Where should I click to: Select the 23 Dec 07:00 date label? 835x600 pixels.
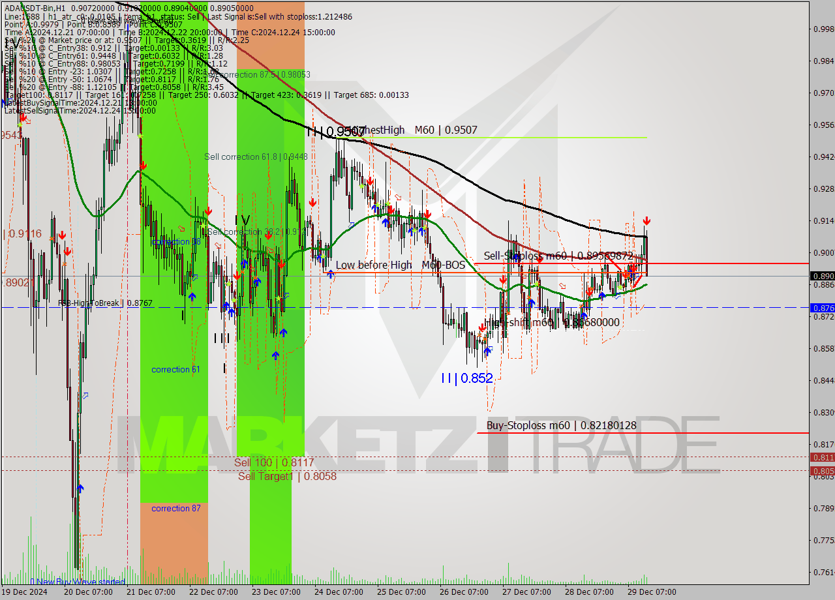point(276,592)
